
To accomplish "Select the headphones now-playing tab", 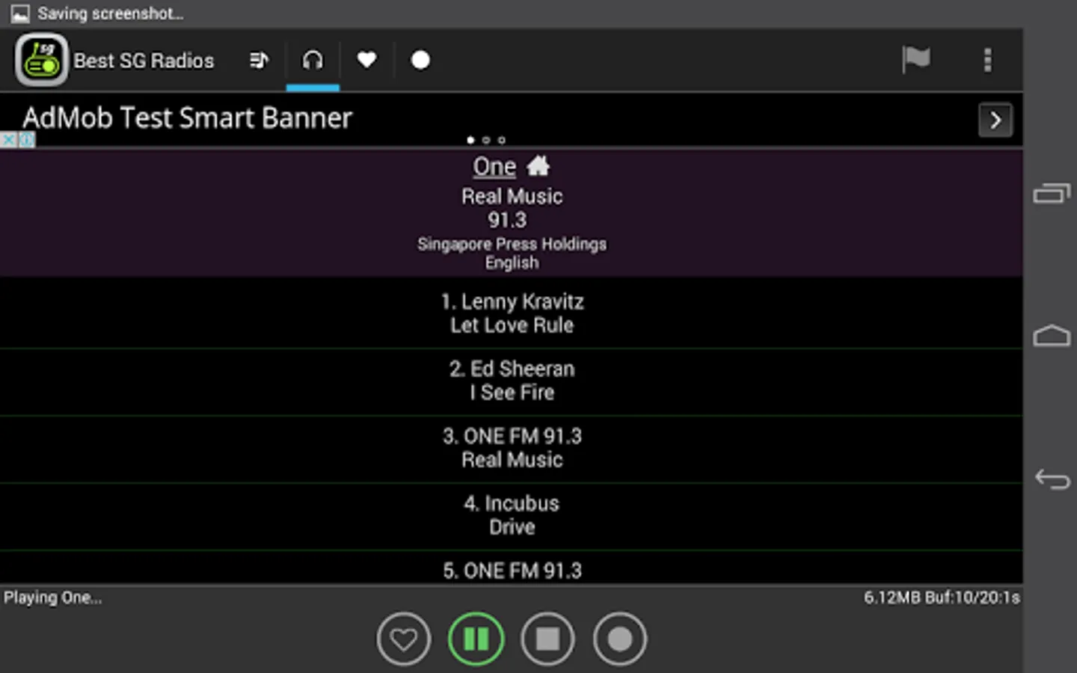I will click(x=313, y=60).
